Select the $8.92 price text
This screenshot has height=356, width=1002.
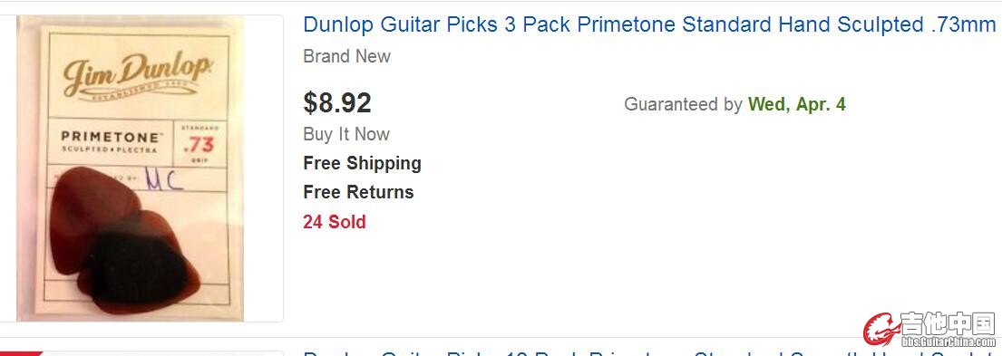[x=336, y=102]
